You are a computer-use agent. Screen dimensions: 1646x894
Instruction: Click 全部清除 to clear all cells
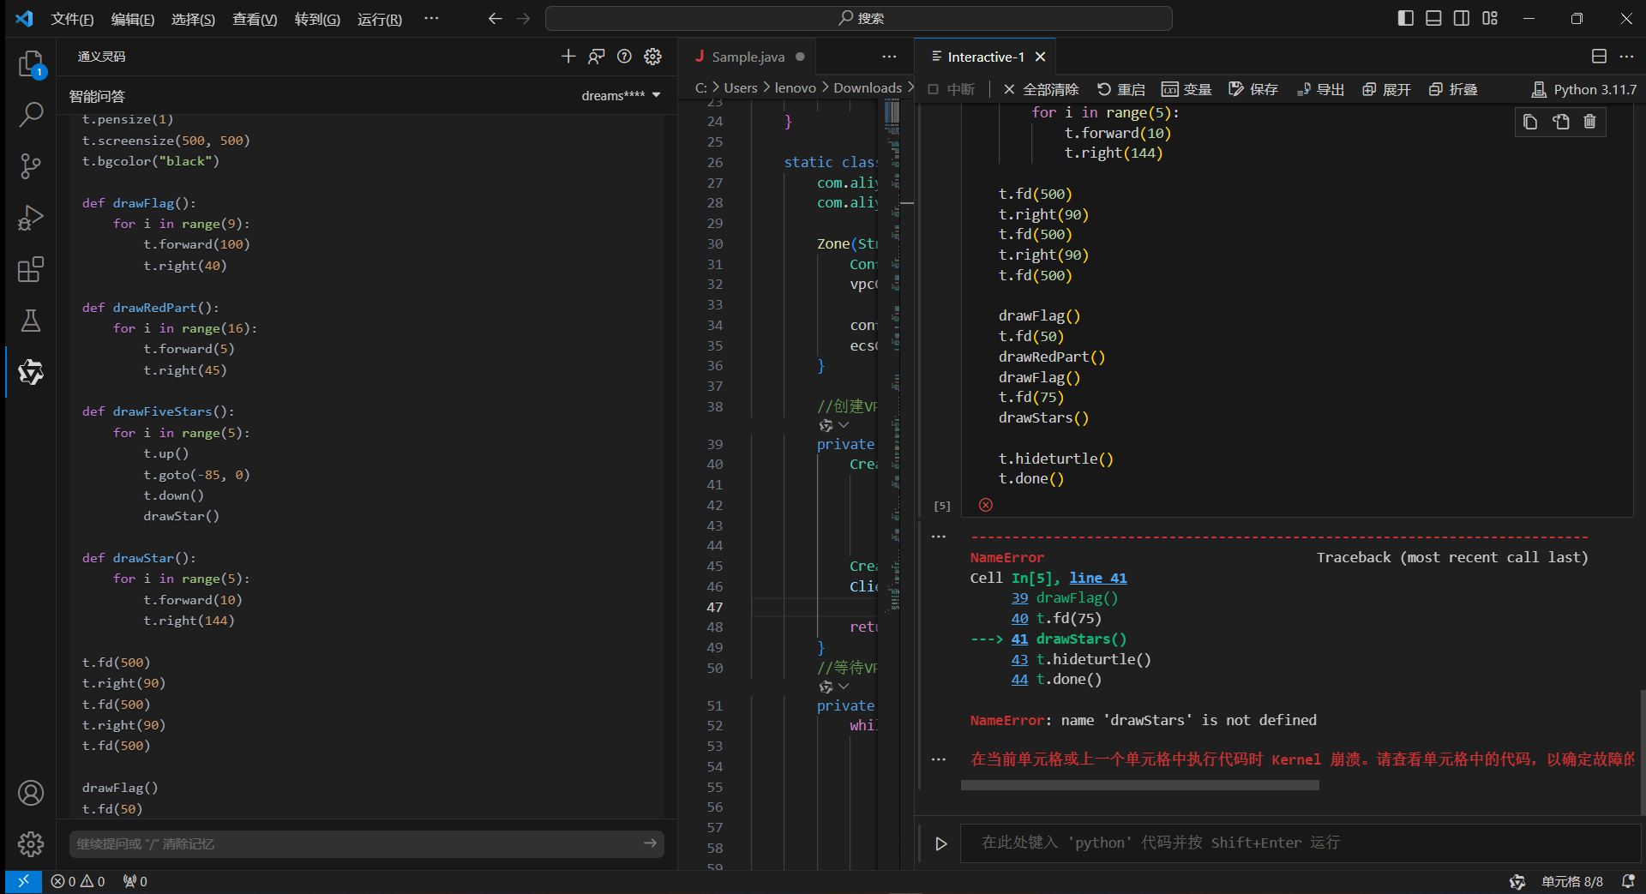(x=1040, y=89)
